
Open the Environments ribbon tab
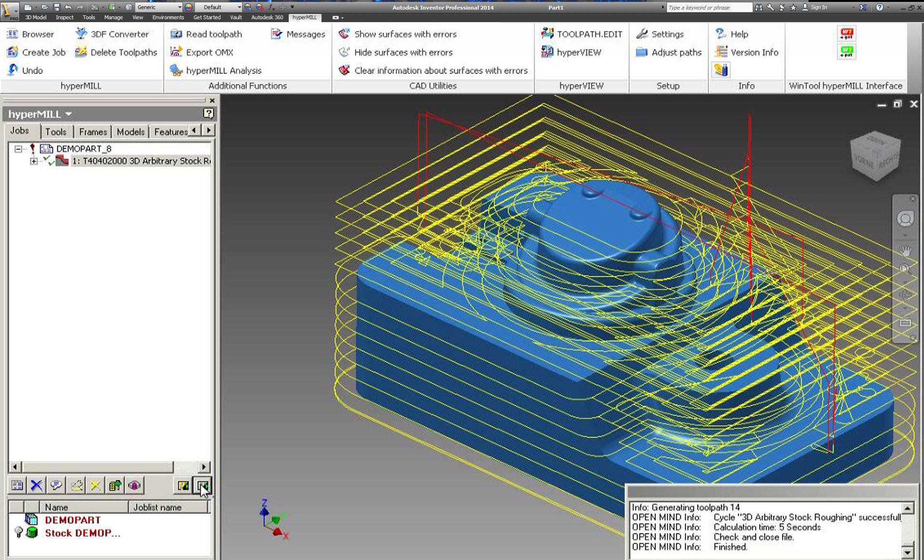tap(168, 17)
